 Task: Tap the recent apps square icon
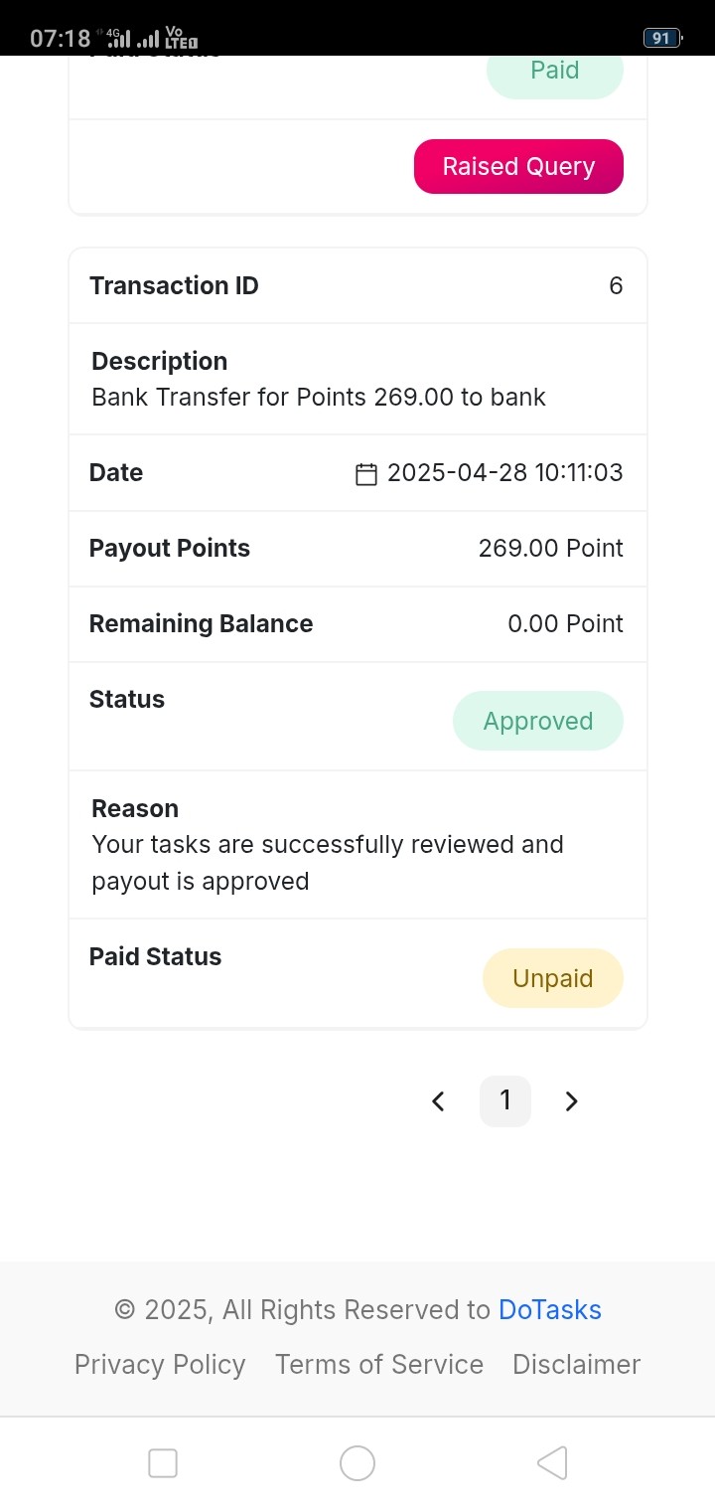(163, 1463)
